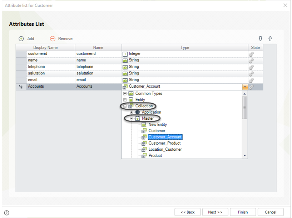Image resolution: width=292 pixels, height=218 pixels.
Task: Select Customer_Product in the type tree
Action: [164, 143]
